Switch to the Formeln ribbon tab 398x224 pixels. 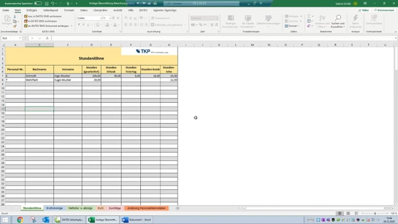[69, 10]
